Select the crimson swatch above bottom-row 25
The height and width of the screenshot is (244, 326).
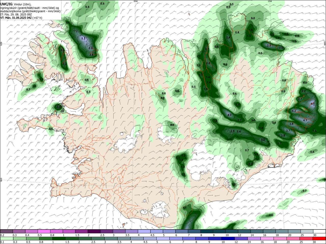point(306,239)
